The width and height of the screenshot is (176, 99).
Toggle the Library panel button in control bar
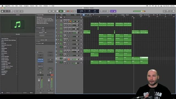point(2,11)
